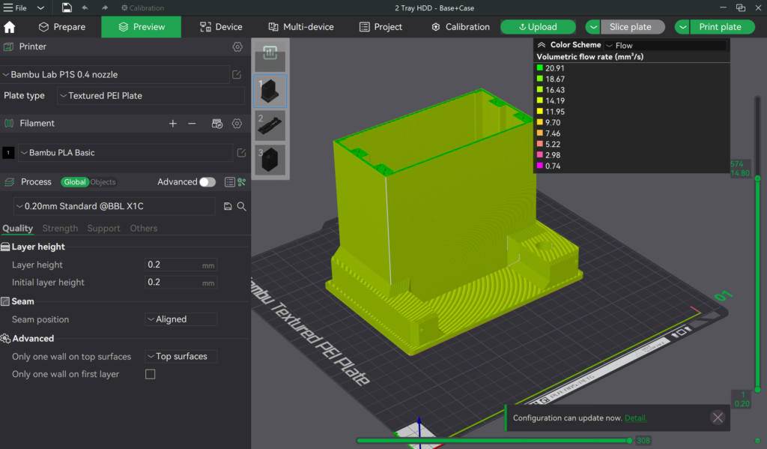Image resolution: width=767 pixels, height=449 pixels.
Task: Open printer settings gear icon
Action: (237, 46)
